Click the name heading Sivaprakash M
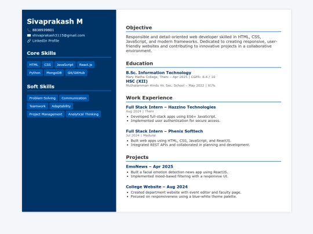This screenshot has width=313, height=234. [x=54, y=21]
